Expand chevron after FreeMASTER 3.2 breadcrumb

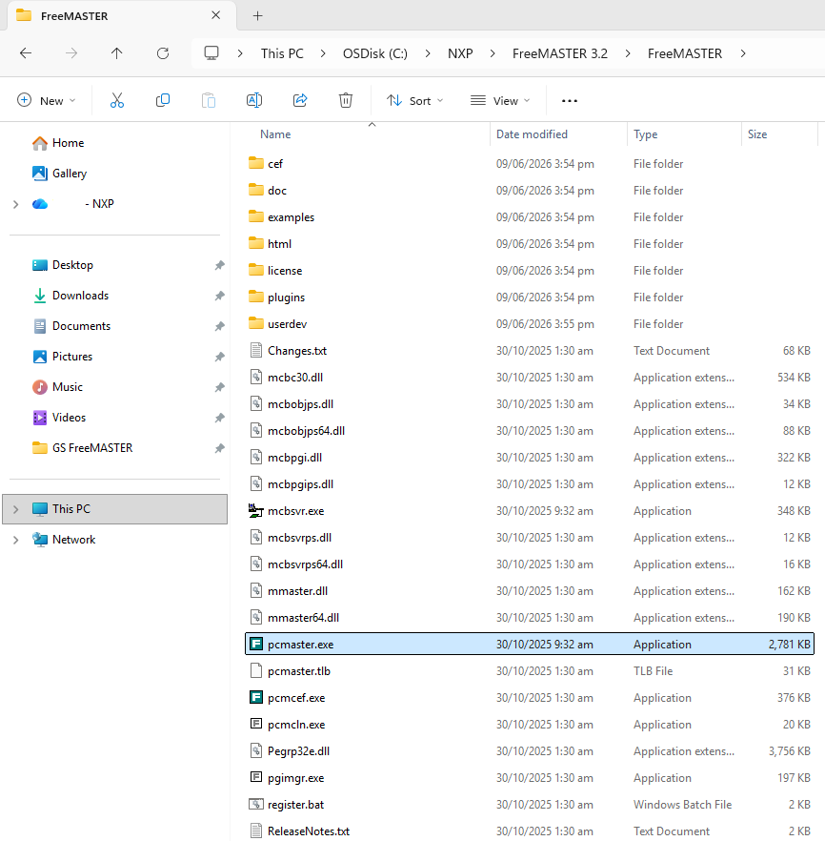pyautogui.click(x=627, y=53)
